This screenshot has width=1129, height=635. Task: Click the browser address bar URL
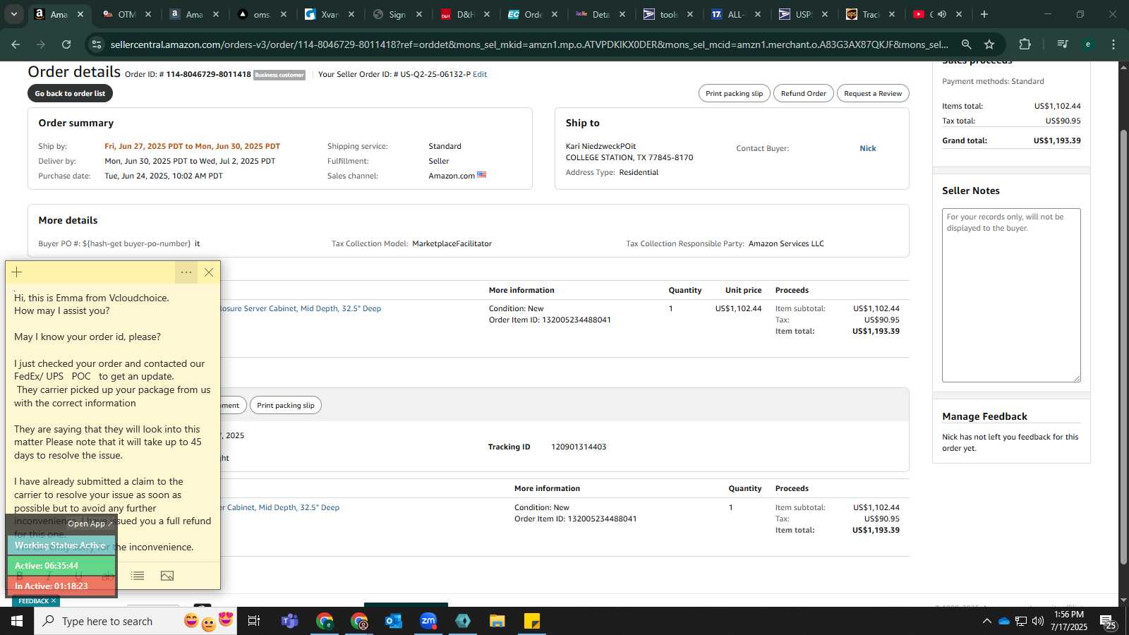[x=529, y=44]
